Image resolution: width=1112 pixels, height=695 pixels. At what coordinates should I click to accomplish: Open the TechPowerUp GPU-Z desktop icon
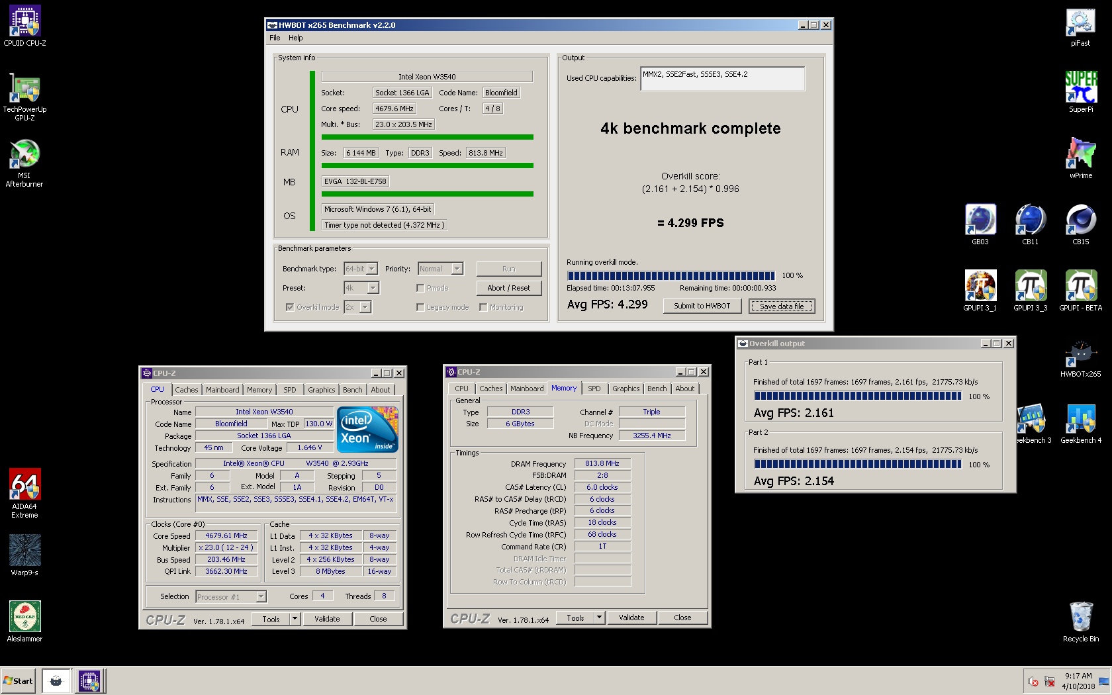24,97
